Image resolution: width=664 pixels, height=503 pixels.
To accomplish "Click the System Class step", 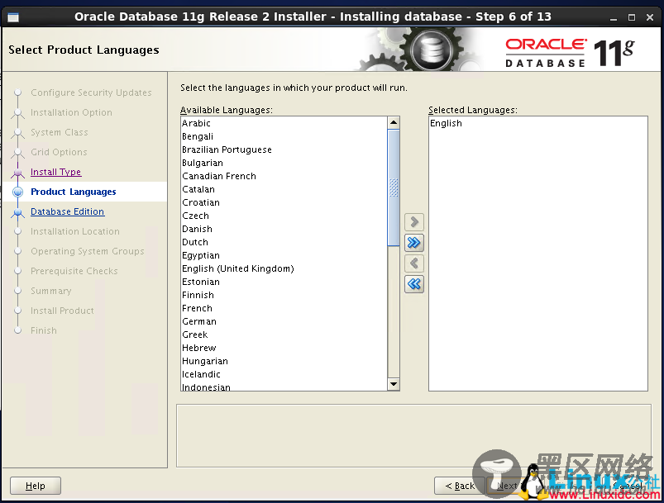I will (60, 132).
